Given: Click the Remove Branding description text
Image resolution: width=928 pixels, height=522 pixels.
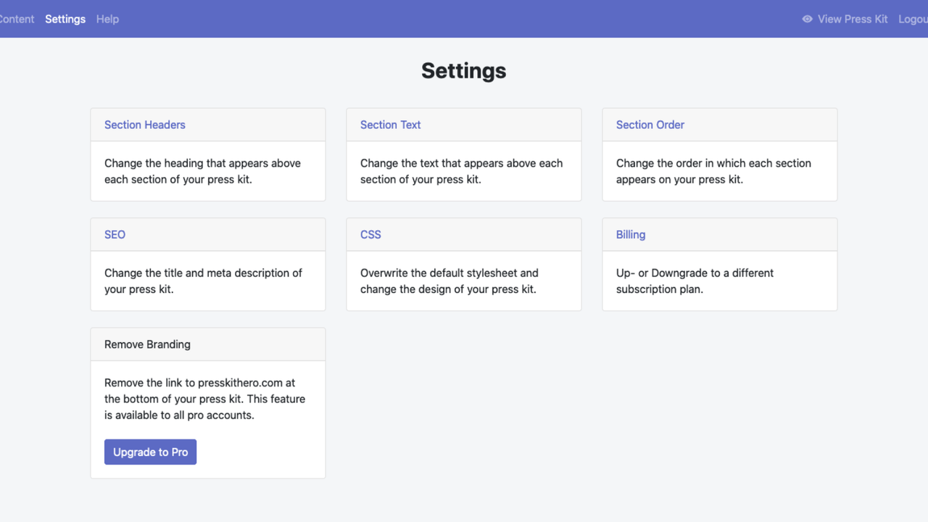Looking at the screenshot, I should point(204,399).
